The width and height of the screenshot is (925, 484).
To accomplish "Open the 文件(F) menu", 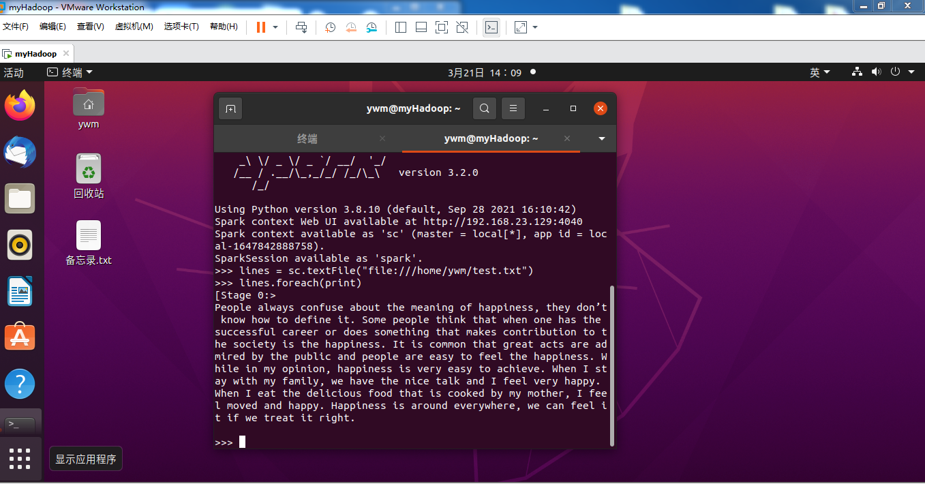I will pyautogui.click(x=16, y=27).
